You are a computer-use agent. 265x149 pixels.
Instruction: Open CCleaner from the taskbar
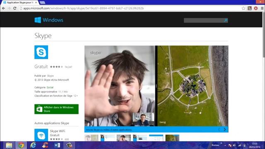(x=45, y=145)
